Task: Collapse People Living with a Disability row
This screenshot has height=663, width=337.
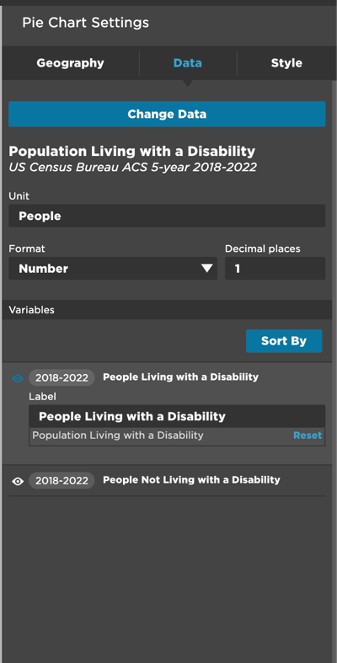Action: click(180, 377)
